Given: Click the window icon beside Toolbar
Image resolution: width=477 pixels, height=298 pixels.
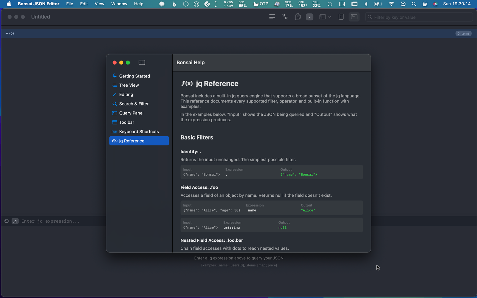Looking at the screenshot, I should click(x=114, y=122).
